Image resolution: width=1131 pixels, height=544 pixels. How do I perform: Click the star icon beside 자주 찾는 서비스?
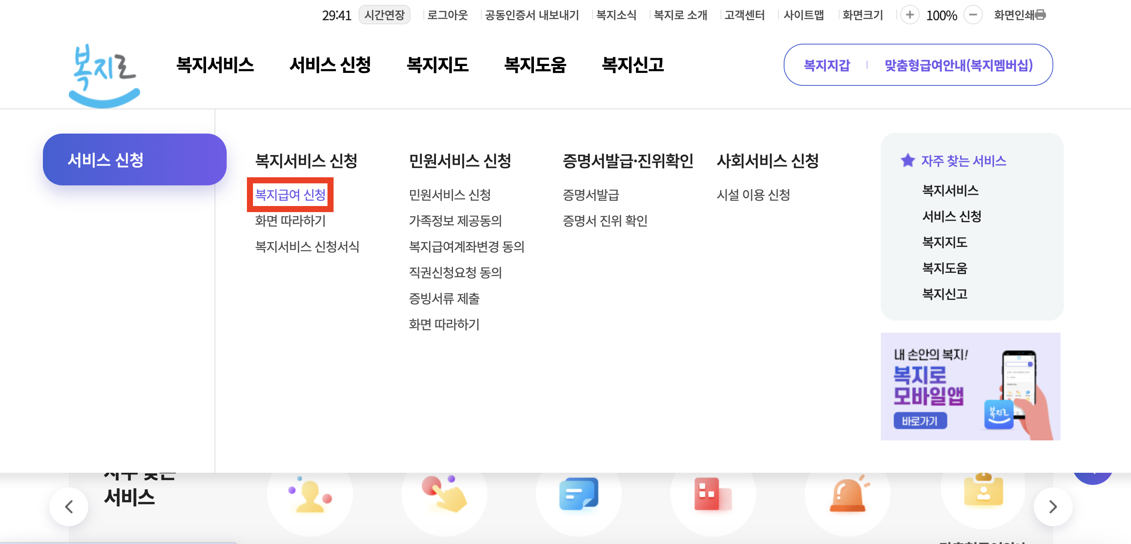(907, 161)
